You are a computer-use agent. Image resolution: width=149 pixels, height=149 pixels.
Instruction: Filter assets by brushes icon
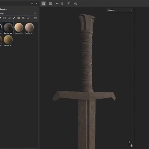click(x=14, y=18)
